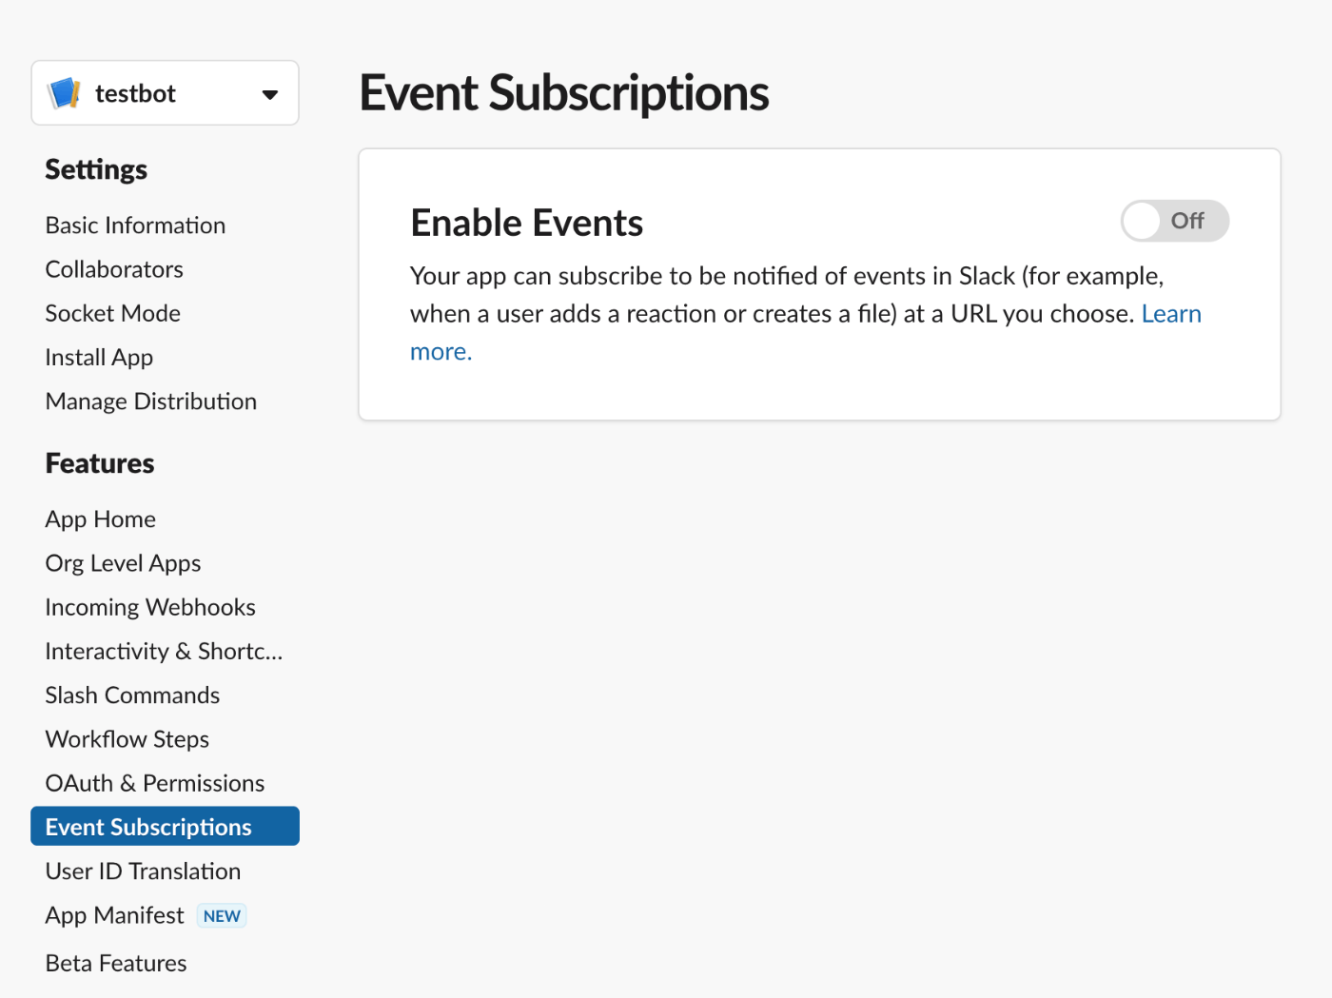The image size is (1332, 998).
Task: Click the NEW badge beside App Manifest
Action: (222, 916)
